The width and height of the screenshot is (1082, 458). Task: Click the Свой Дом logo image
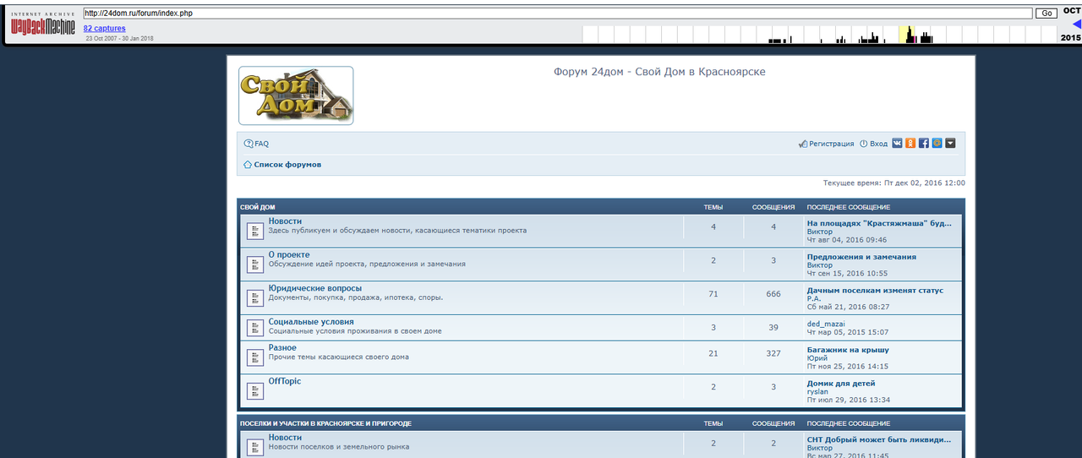pos(296,95)
